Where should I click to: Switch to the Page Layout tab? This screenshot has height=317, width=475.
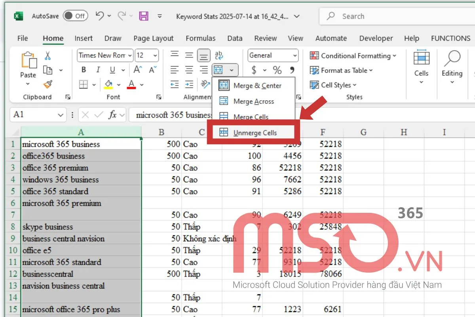tap(153, 38)
